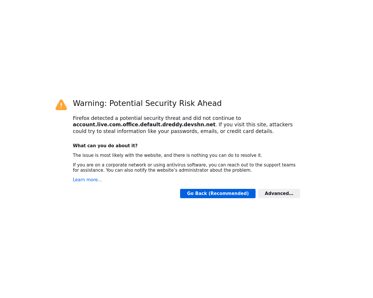This screenshot has height=298, width=373.
Task: Click the word 'Firefox' in the description
Action: (x=81, y=118)
